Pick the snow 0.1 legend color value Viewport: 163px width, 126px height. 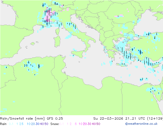click(61, 124)
